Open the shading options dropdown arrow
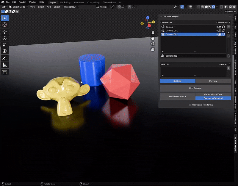 click(217, 7)
